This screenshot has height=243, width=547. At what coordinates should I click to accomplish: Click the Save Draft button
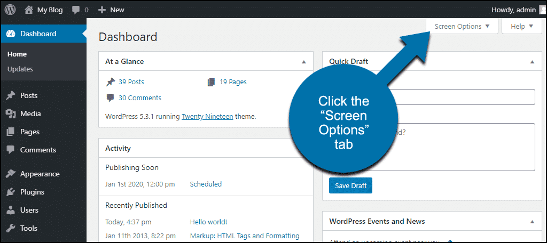point(350,185)
